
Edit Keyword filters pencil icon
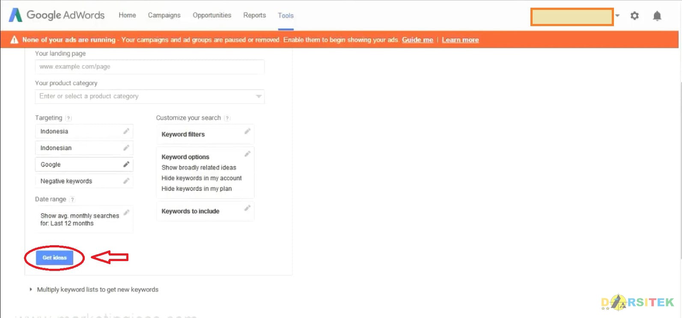click(247, 131)
